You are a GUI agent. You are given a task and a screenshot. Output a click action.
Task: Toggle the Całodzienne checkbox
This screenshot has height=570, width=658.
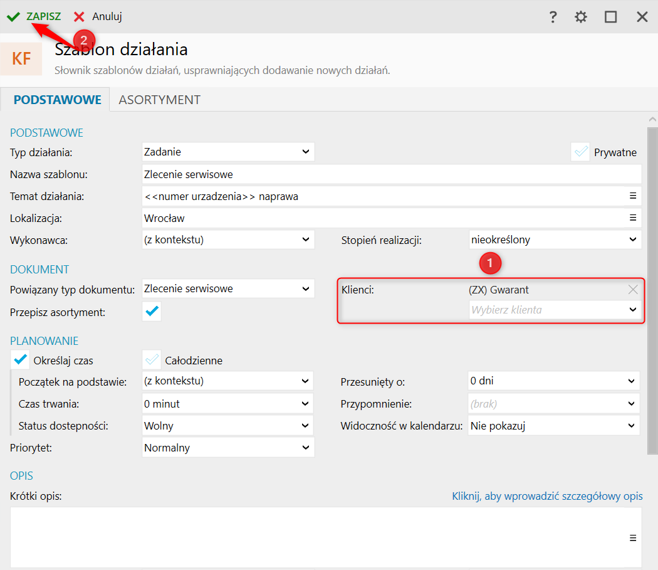pyautogui.click(x=152, y=360)
